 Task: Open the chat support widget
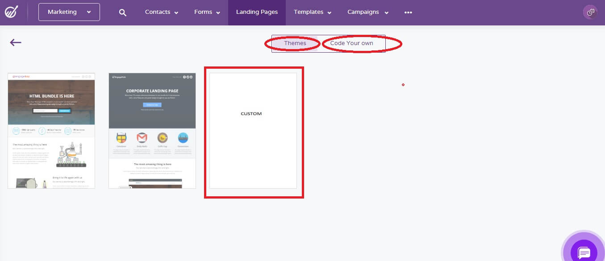pyautogui.click(x=584, y=251)
